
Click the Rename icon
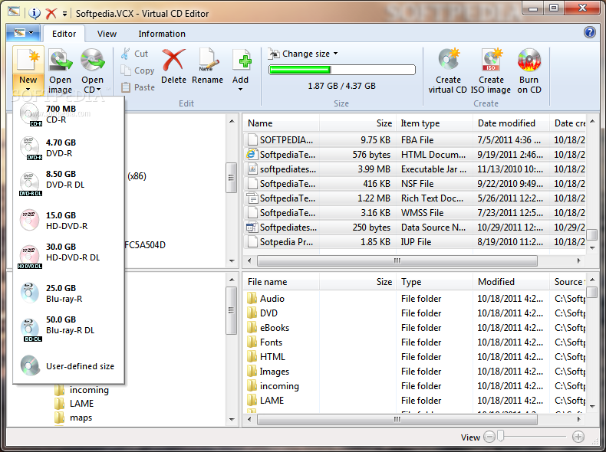point(208,61)
